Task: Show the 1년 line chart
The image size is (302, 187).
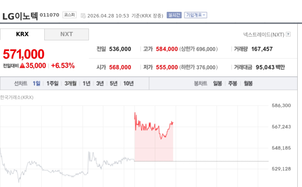Action: tap(86, 83)
